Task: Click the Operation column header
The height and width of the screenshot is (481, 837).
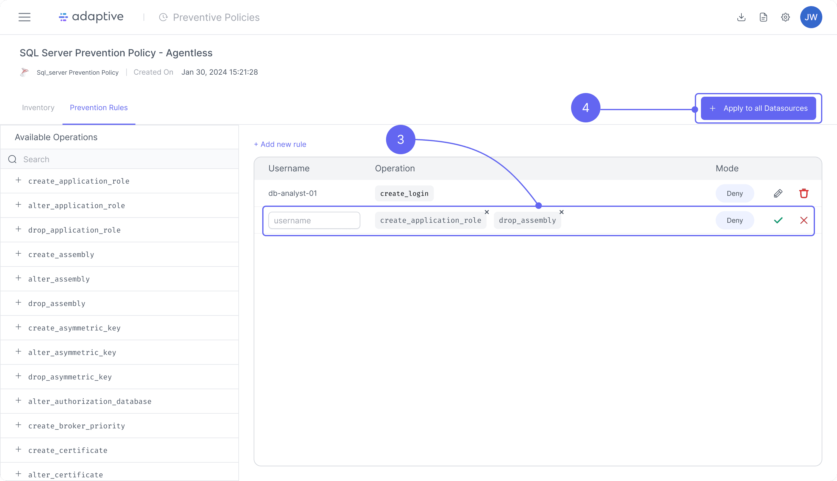Action: pos(395,169)
